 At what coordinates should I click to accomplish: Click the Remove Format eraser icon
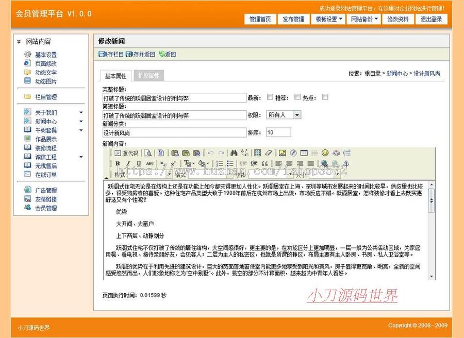[x=268, y=153]
